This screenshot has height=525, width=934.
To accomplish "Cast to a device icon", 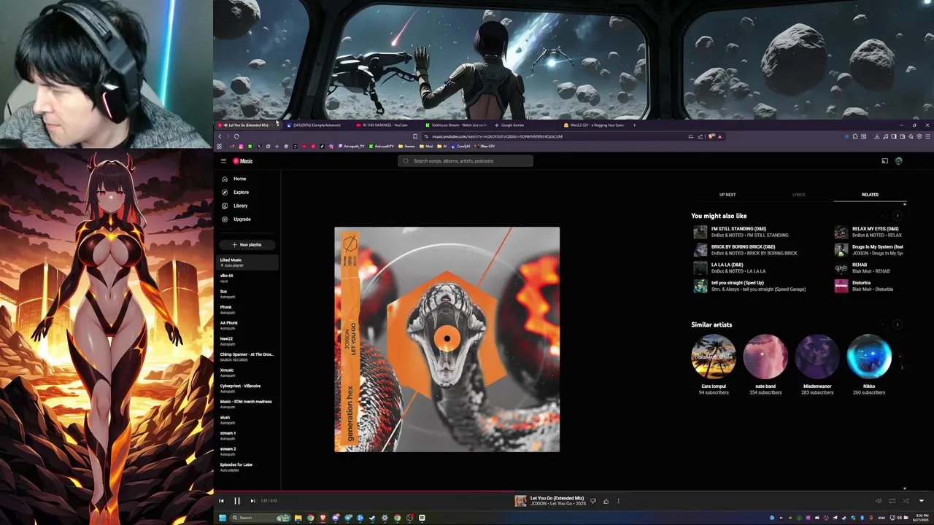I will (x=884, y=161).
